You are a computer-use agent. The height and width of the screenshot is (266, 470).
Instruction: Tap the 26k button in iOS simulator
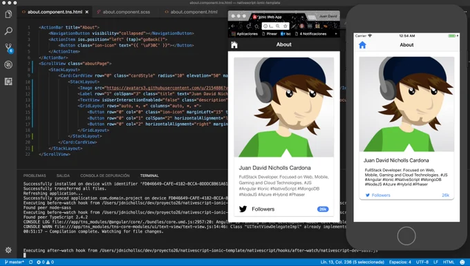click(446, 195)
